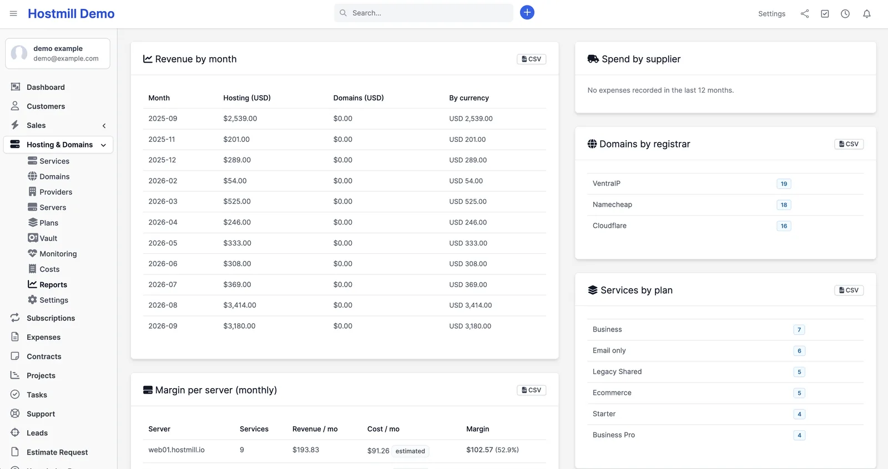Click the Customers person icon

point(16,106)
